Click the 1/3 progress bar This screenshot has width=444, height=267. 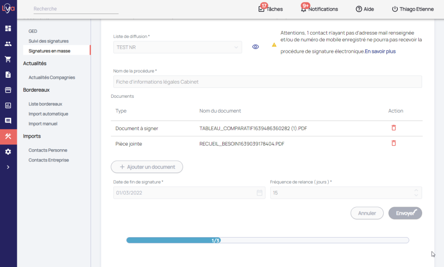pos(267,240)
